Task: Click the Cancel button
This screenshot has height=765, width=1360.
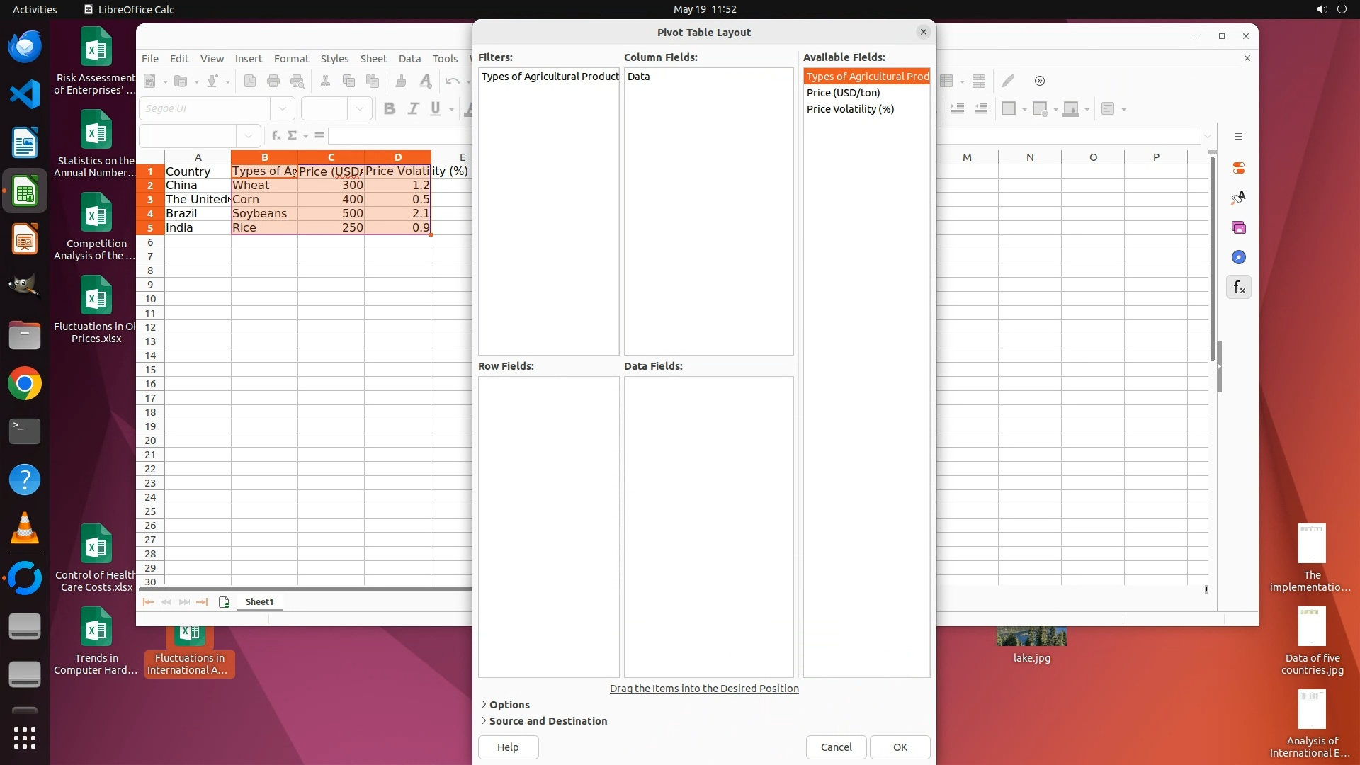Action: pyautogui.click(x=836, y=747)
